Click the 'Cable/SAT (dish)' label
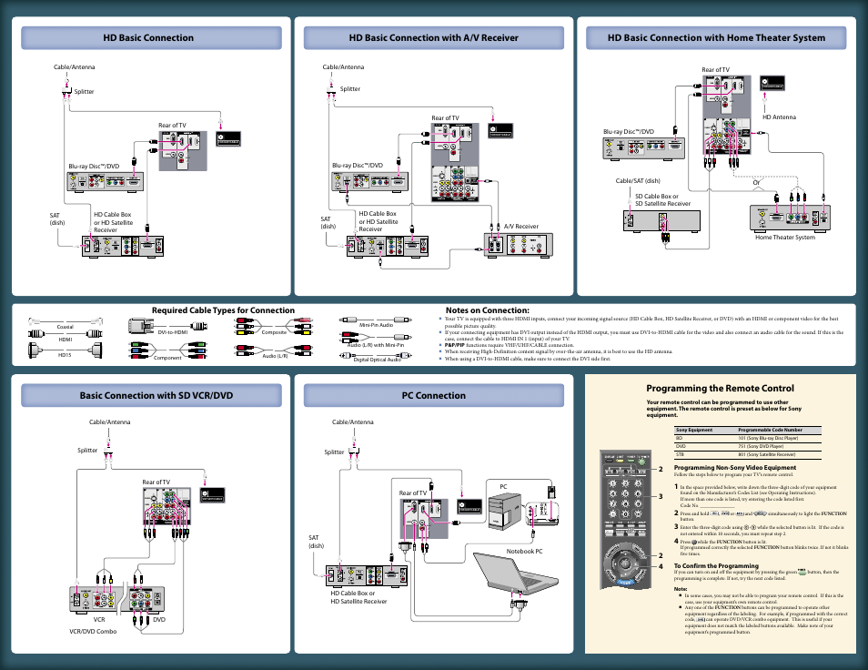 [x=638, y=180]
